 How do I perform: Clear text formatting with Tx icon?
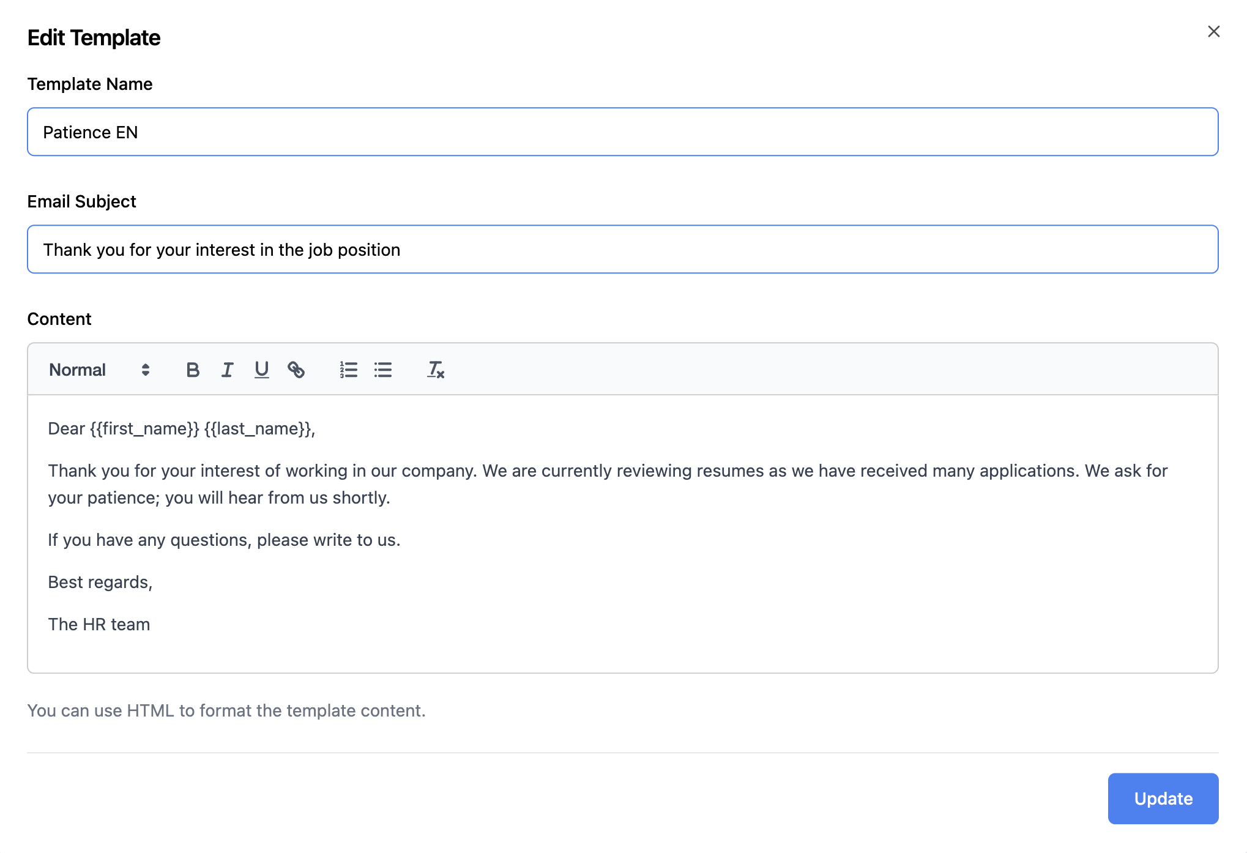coord(435,370)
